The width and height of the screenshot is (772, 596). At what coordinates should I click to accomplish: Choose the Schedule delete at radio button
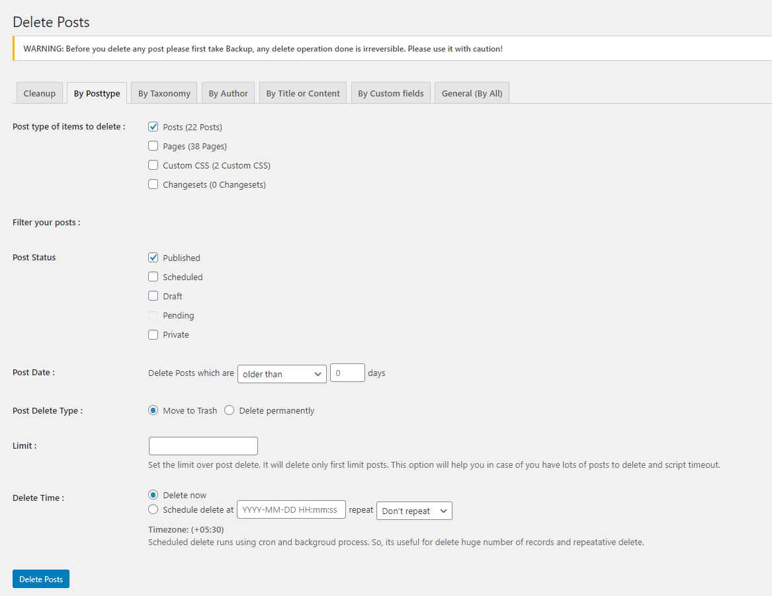(153, 509)
